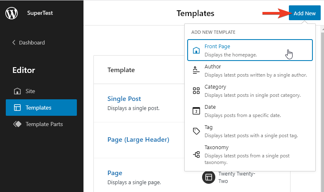
Task: Choose Taxonomy template option
Action: (x=217, y=148)
